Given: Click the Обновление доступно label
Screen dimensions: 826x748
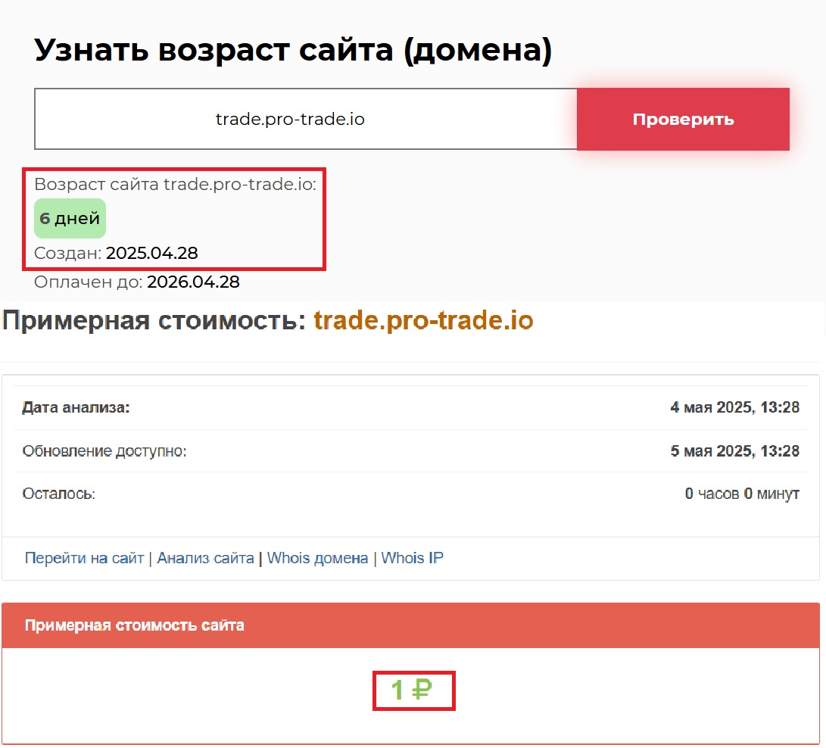Looking at the screenshot, I should pos(104,451).
